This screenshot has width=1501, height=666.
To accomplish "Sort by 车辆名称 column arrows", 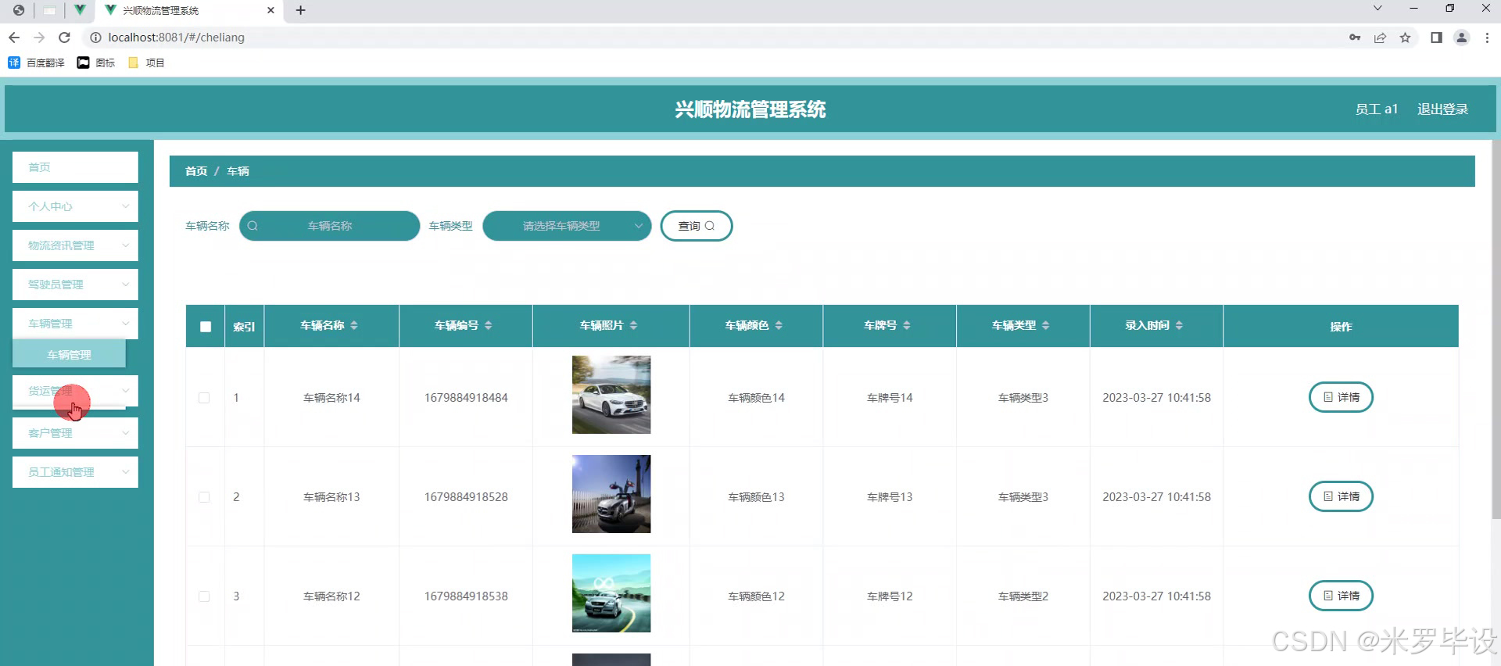I will (x=354, y=325).
